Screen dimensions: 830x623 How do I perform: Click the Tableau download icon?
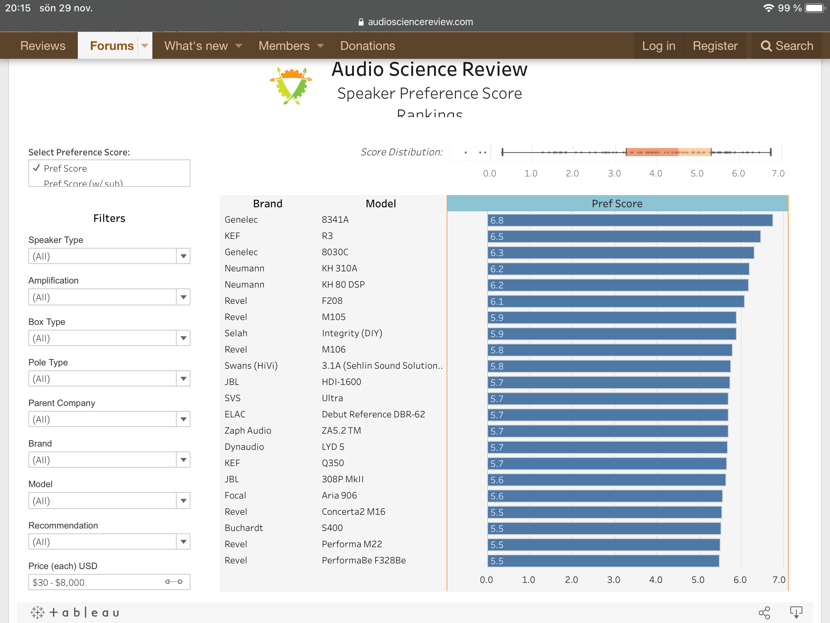[x=796, y=612]
